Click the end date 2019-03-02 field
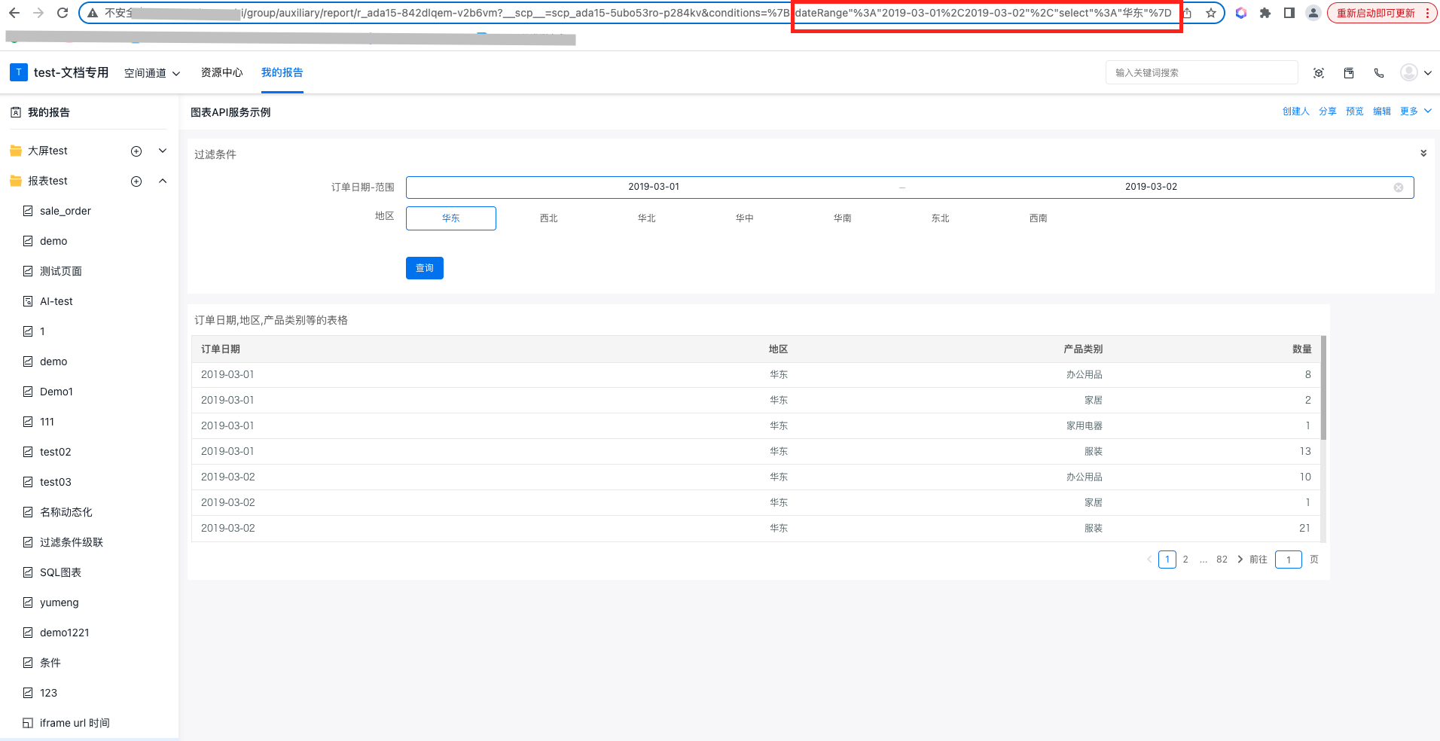The width and height of the screenshot is (1440, 741). pyautogui.click(x=1151, y=187)
